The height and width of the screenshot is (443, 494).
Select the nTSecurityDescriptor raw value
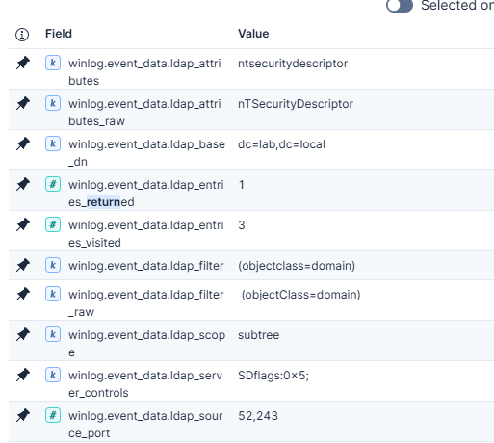pos(296,104)
